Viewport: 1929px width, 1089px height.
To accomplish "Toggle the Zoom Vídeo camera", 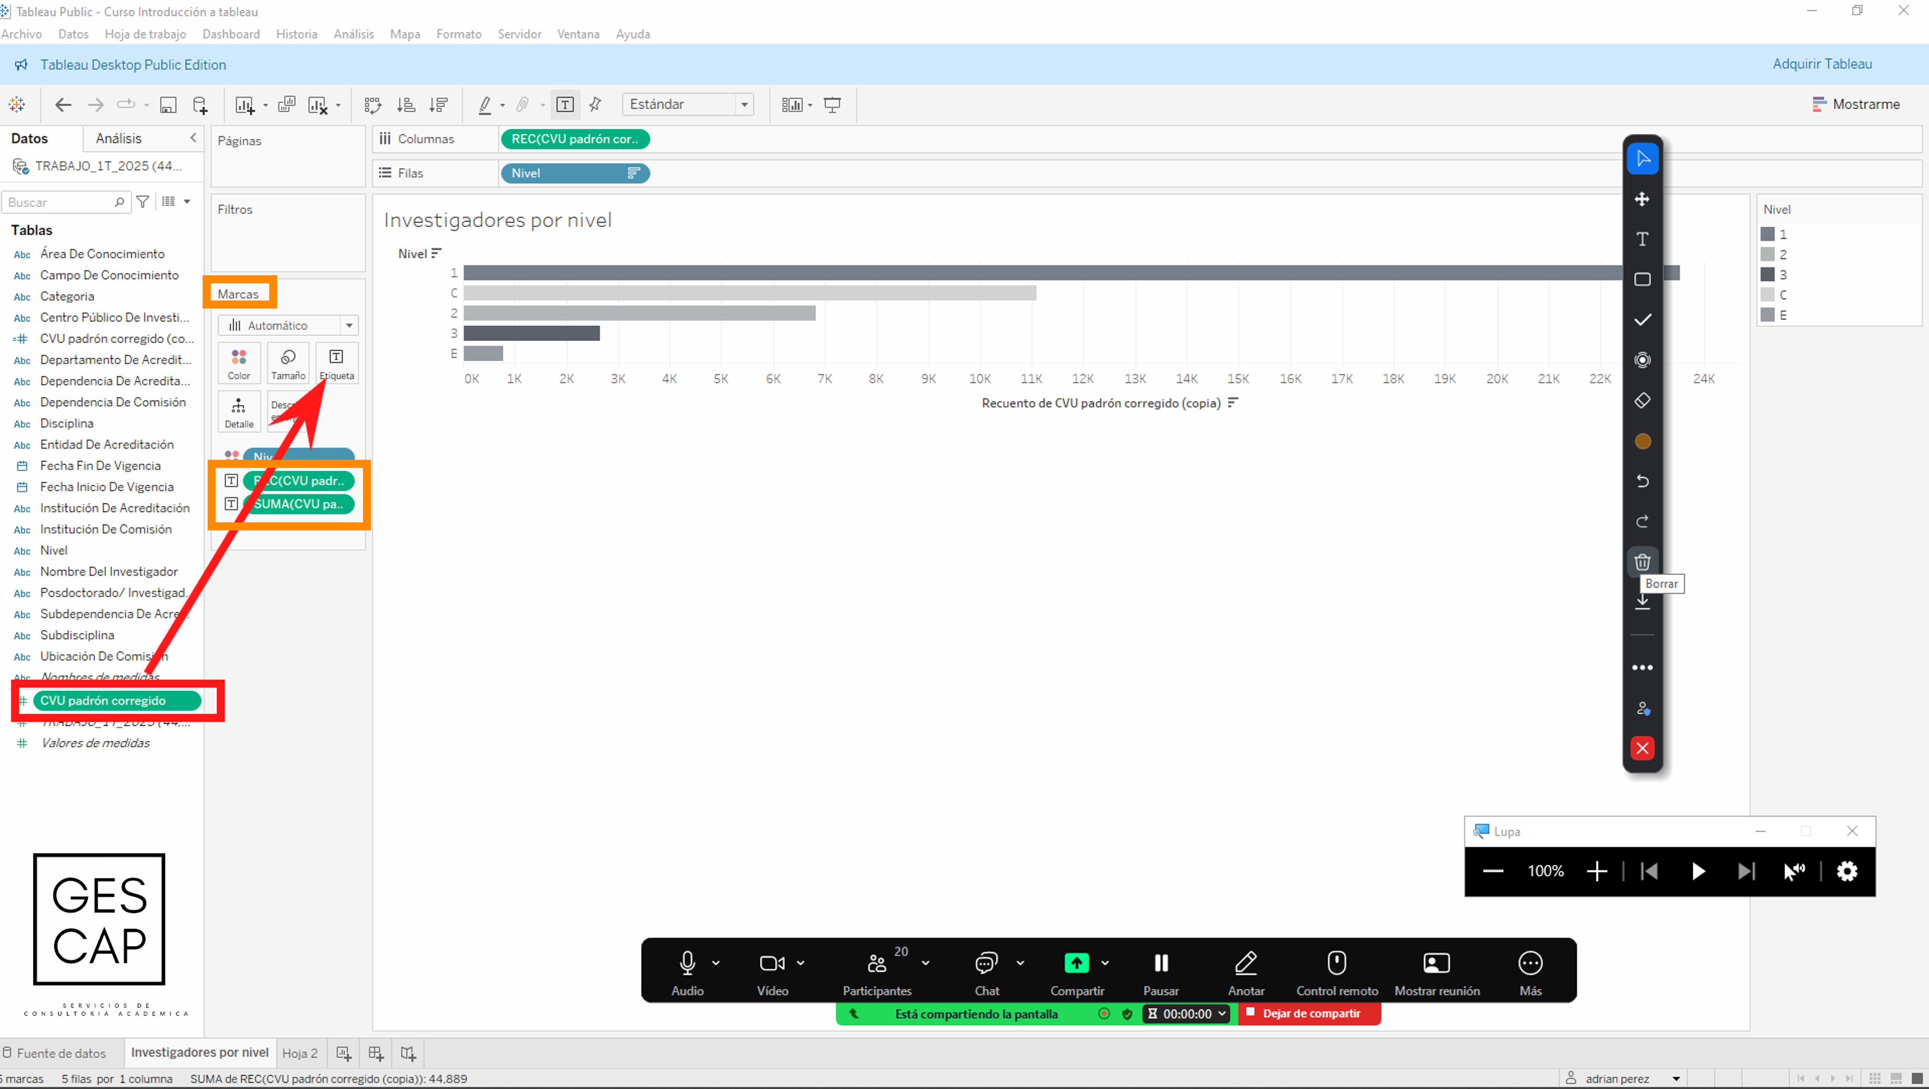I will pos(773,972).
